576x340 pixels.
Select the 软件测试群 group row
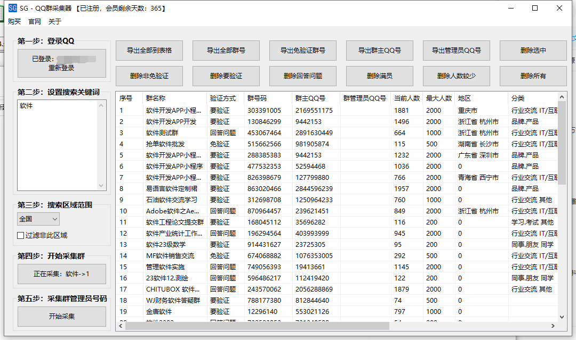(x=337, y=133)
